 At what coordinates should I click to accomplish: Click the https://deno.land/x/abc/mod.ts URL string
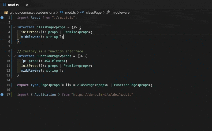point(102,95)
